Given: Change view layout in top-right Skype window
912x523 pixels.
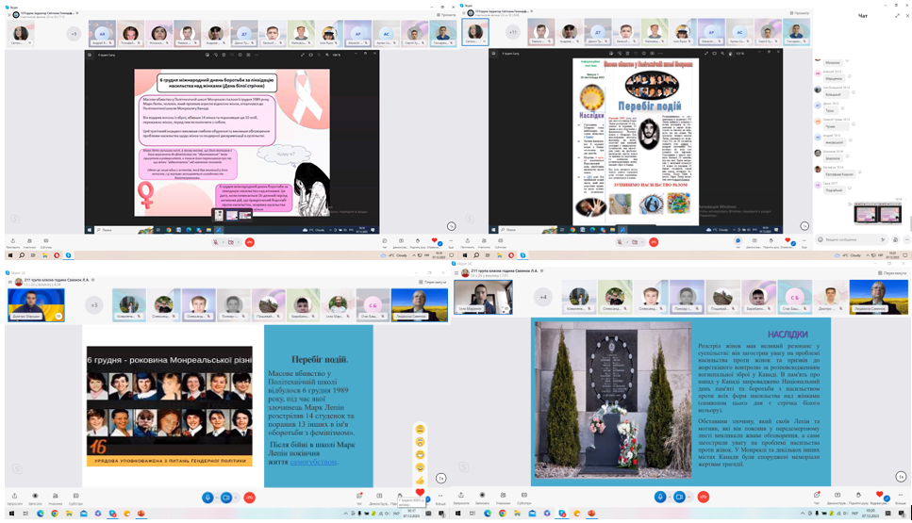Looking at the screenshot, I should click(x=799, y=13).
